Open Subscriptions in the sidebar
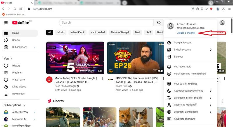The image size is (233, 127). coord(20,47)
